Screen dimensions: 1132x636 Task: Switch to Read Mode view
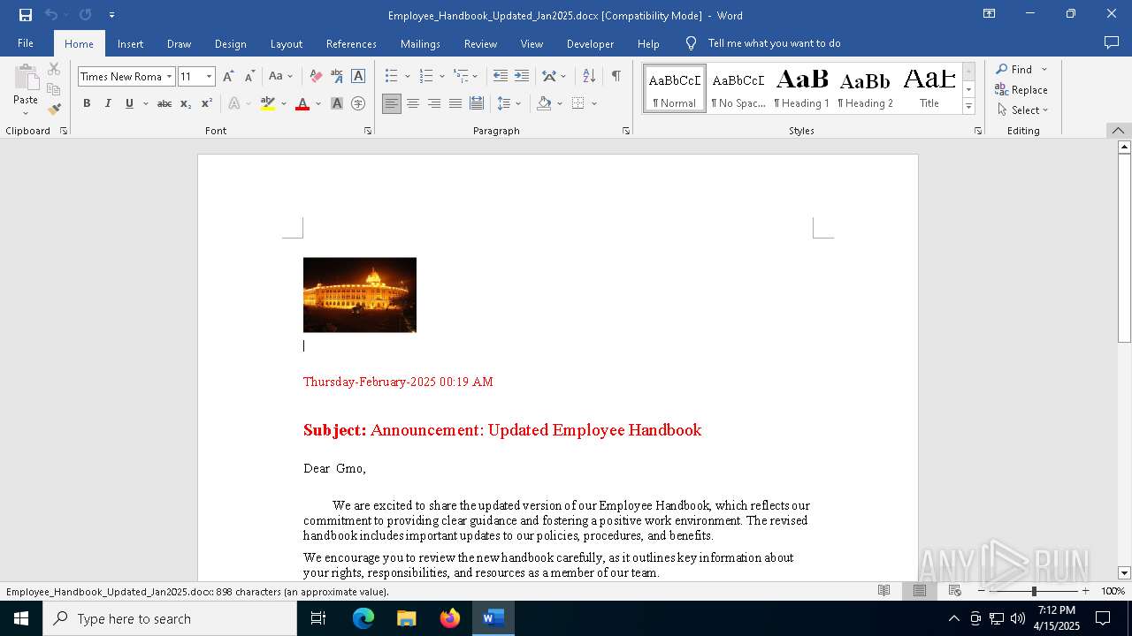[x=883, y=591]
